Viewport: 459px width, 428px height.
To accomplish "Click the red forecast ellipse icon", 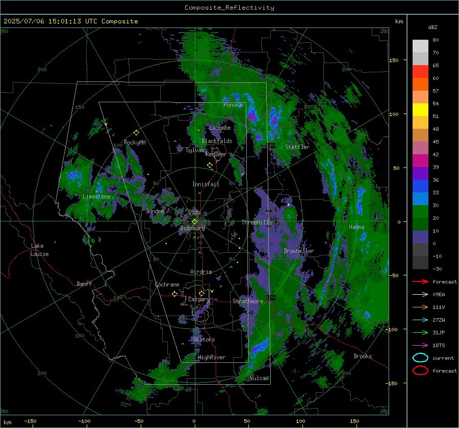I will 420,370.
